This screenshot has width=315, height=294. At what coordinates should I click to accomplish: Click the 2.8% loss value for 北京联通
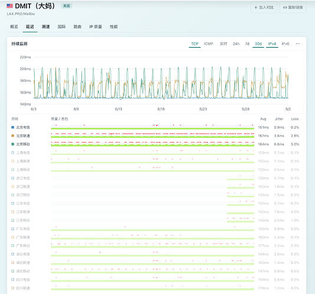[x=295, y=136]
